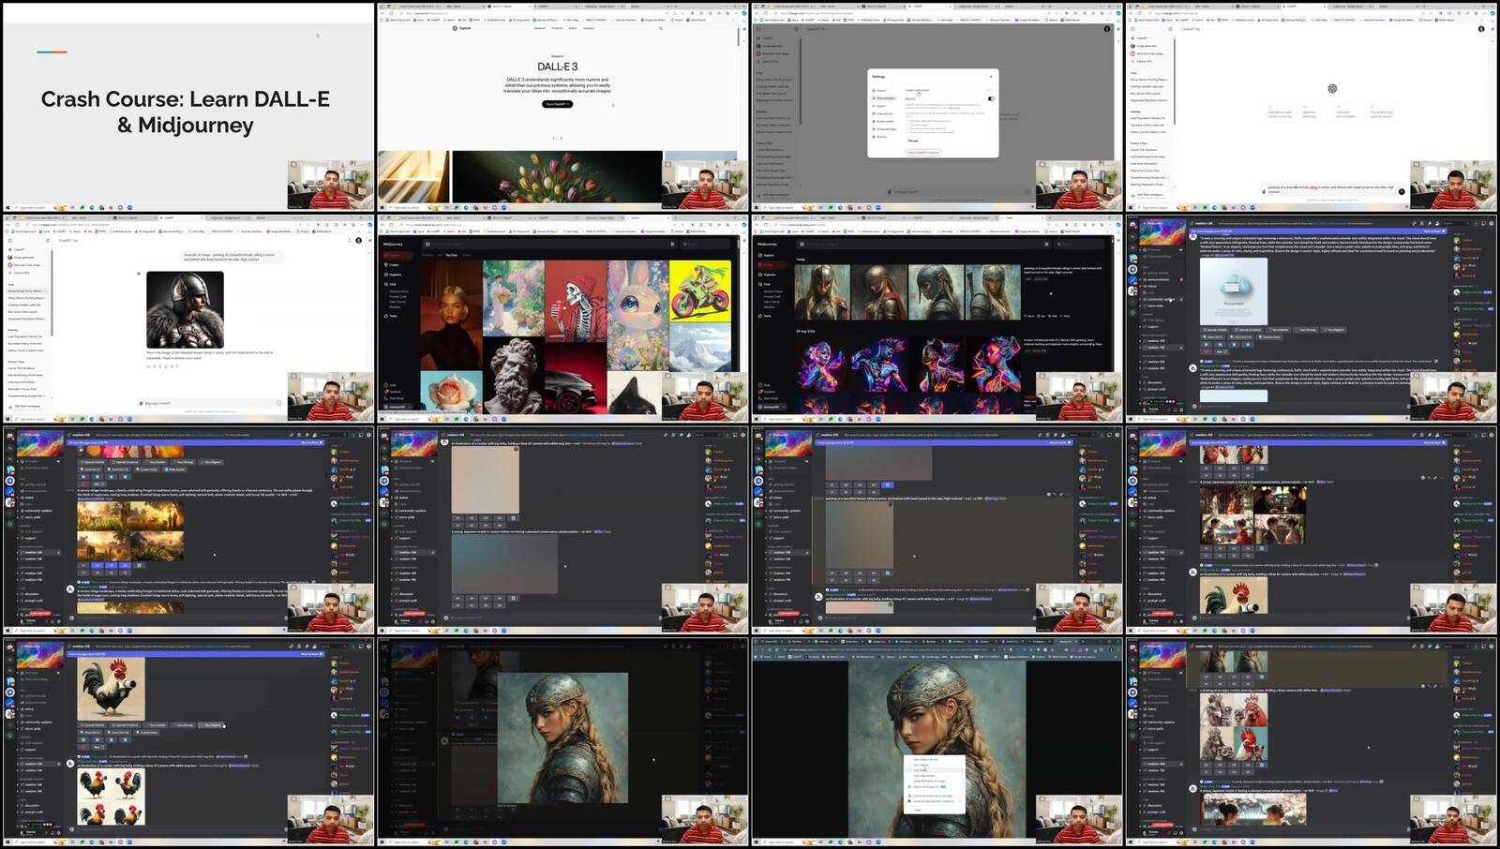This screenshot has width=1500, height=849.
Task: Click the prompt bar at the top of the Midjourney gallery
Action: (548, 244)
